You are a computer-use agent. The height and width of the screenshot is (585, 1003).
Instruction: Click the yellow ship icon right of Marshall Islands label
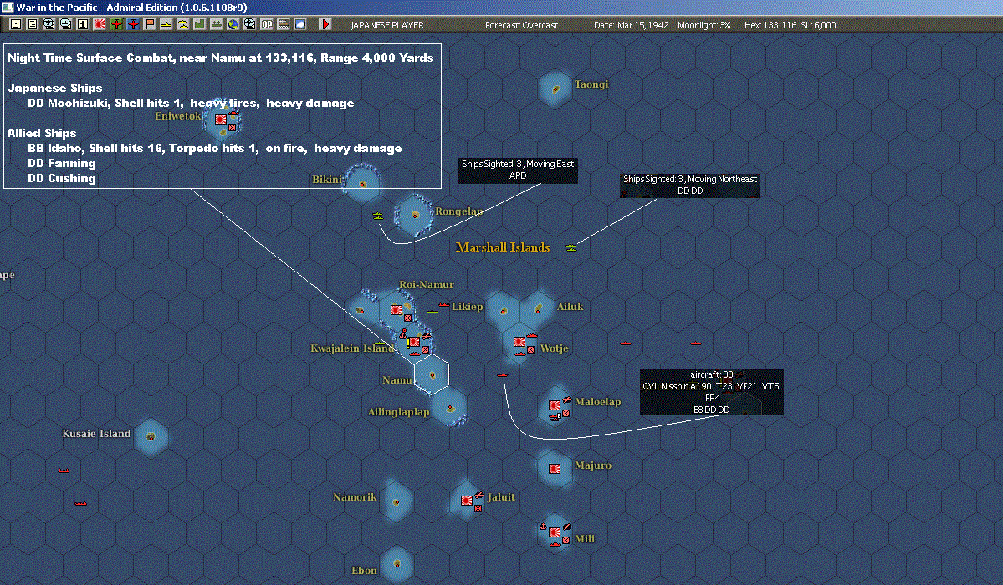[571, 247]
